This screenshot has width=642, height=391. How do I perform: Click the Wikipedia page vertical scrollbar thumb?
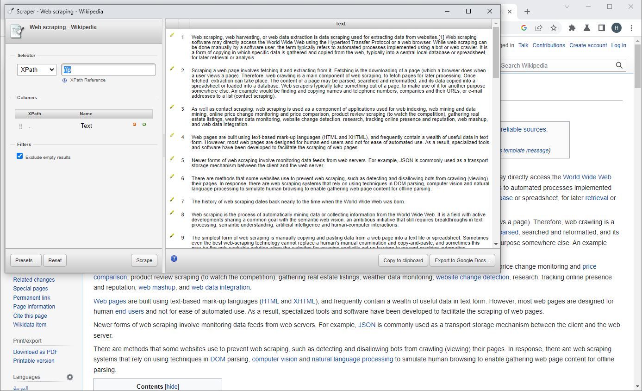coord(638,66)
